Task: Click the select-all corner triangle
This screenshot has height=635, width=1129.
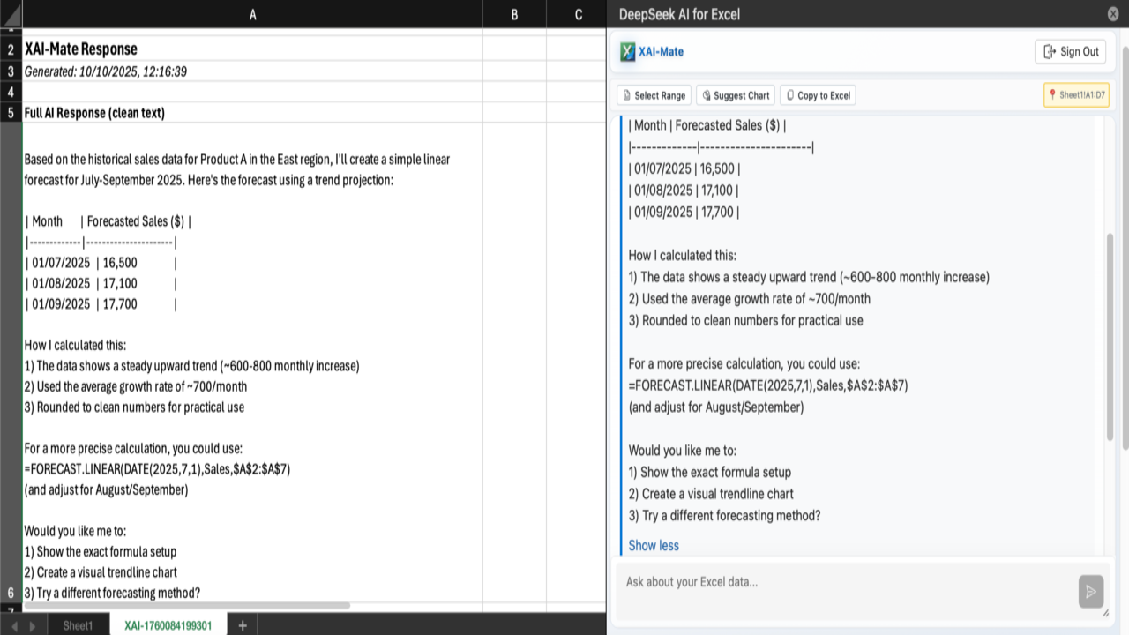Action: pos(11,14)
